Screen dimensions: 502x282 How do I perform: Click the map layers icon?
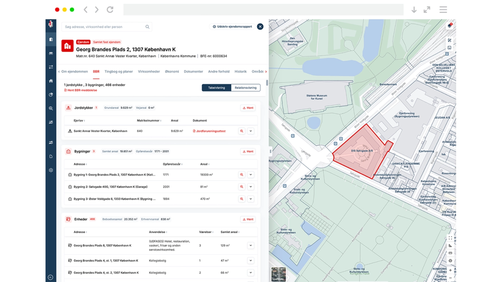point(450,26)
